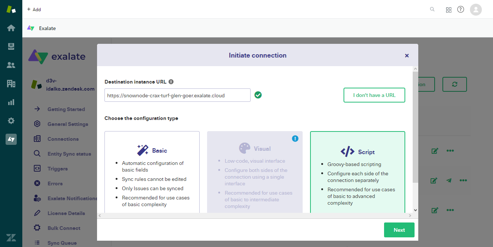Choose the Basic configuration type card

(x=152, y=172)
